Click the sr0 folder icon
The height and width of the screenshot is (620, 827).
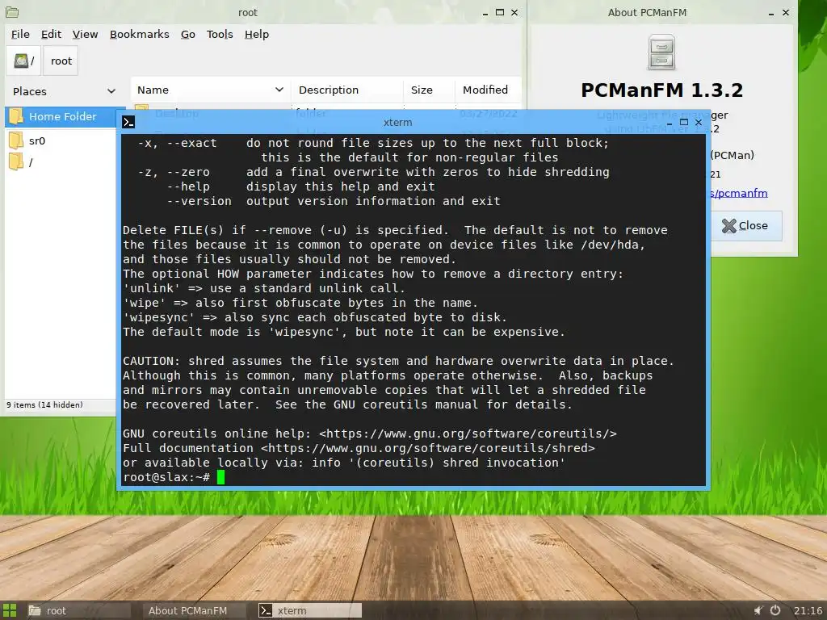(x=16, y=140)
